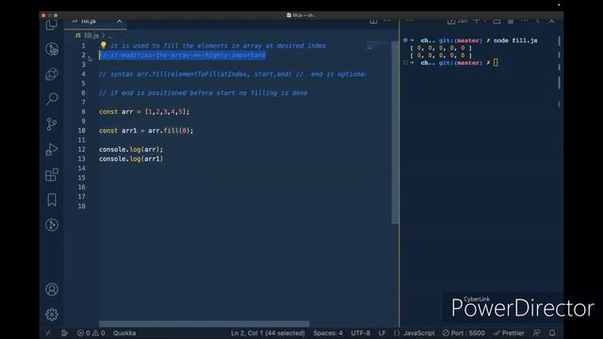603x339 pixels.
Task: Open terminal panel ellipsis at left
Action: (411, 21)
